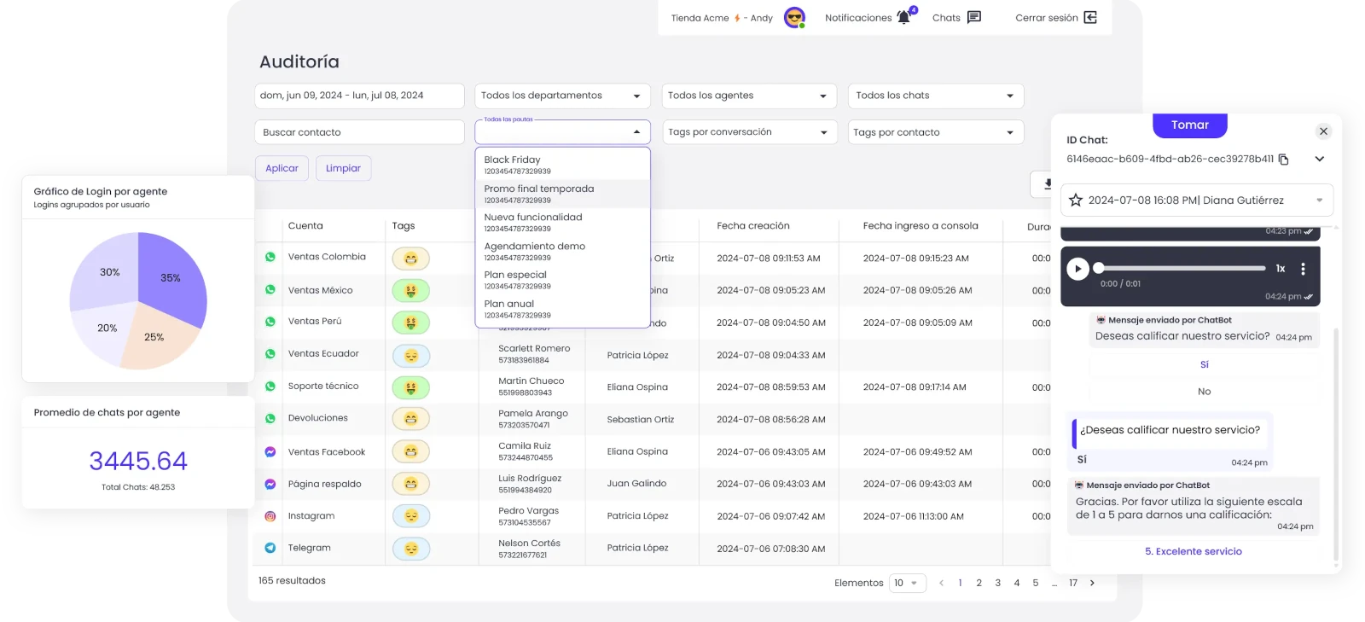Screen dimensions: 1365x622
Task: Open Todos los chats dropdown
Action: (936, 96)
